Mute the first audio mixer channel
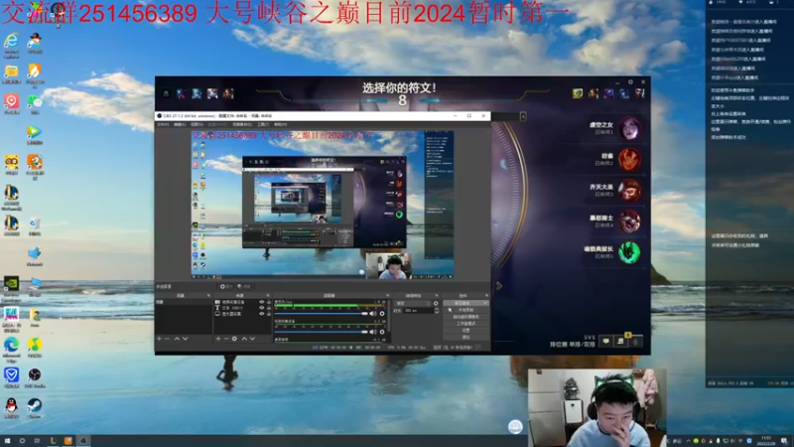 pyautogui.click(x=373, y=314)
